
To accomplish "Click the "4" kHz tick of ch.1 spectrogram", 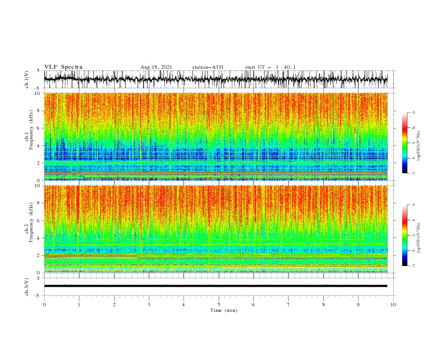I will [39, 146].
